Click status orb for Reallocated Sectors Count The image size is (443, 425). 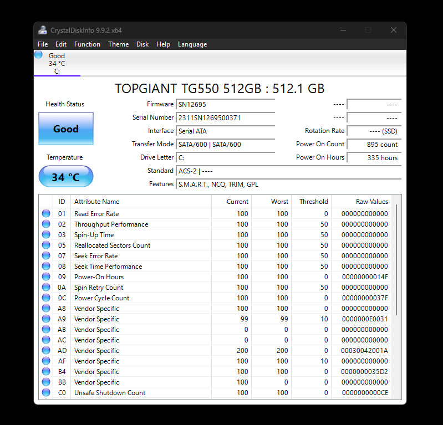tap(46, 245)
